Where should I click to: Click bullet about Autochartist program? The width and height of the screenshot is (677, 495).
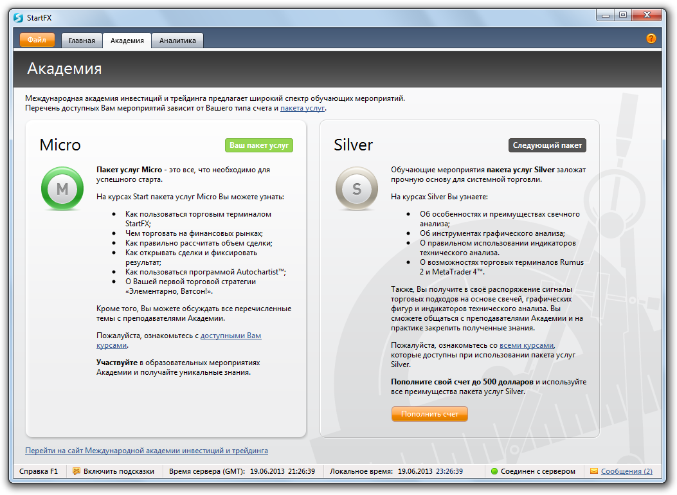click(206, 272)
